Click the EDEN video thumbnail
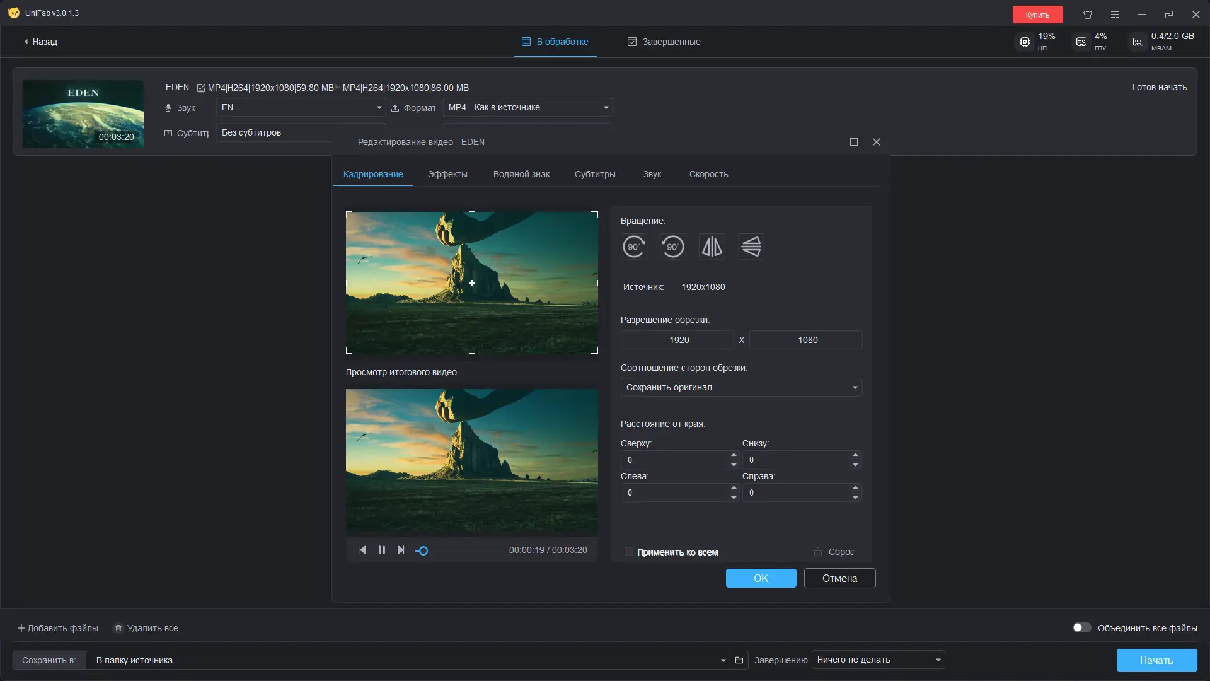1210x681 pixels. (83, 113)
